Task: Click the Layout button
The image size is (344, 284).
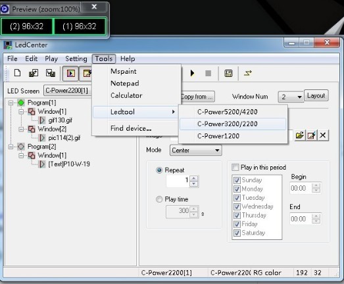Action: point(316,95)
